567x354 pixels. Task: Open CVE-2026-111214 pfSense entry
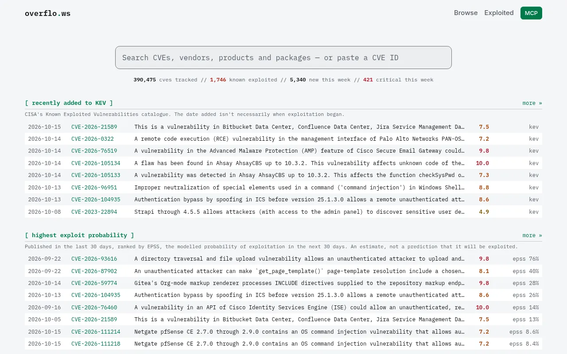tap(96, 332)
